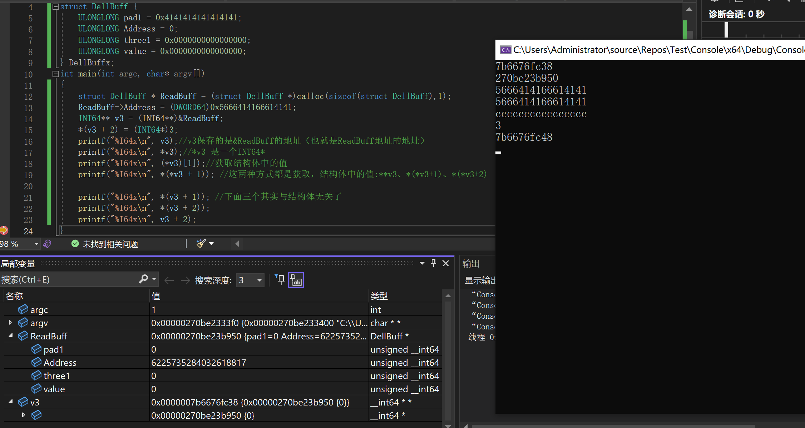
Task: Click the IntelliCode lightbulb icon in status strip
Action: [47, 244]
